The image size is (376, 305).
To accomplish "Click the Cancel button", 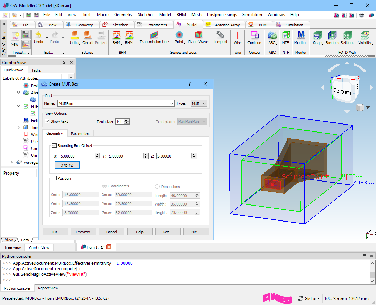I will click(112, 232).
